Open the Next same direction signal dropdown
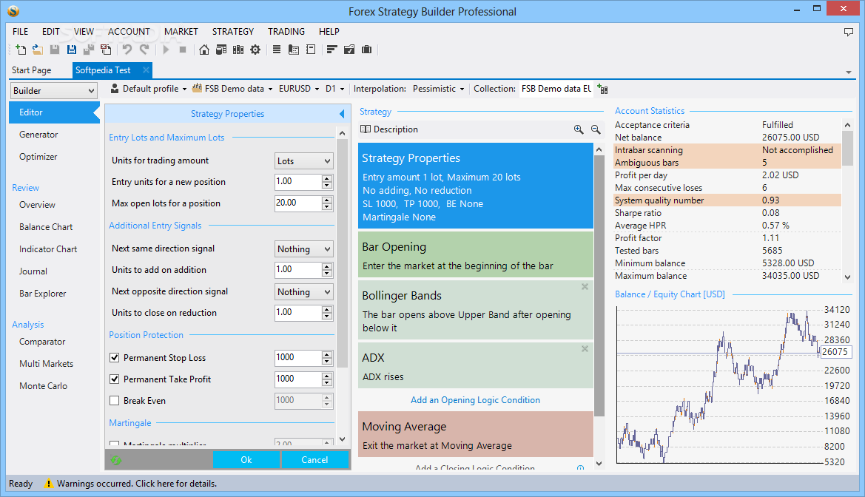 pos(304,248)
